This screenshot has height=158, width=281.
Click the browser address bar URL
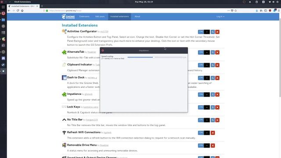point(65,11)
